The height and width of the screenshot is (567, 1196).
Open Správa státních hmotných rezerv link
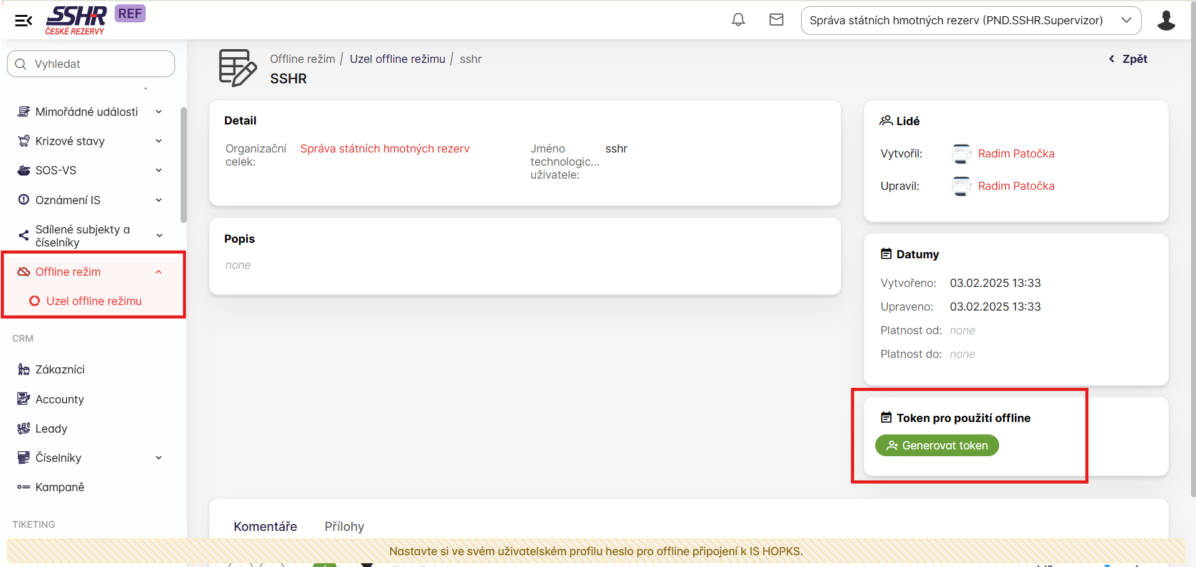click(384, 149)
